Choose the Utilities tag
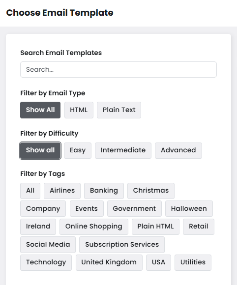This screenshot has width=237, height=285. click(x=193, y=262)
